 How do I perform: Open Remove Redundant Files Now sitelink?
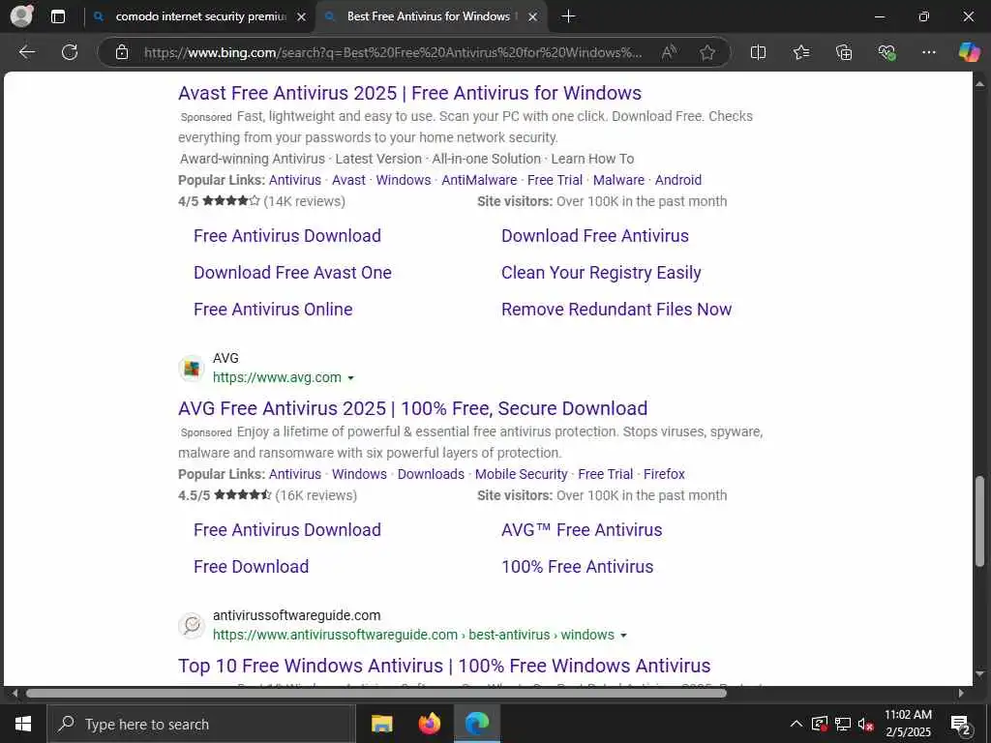tap(616, 309)
